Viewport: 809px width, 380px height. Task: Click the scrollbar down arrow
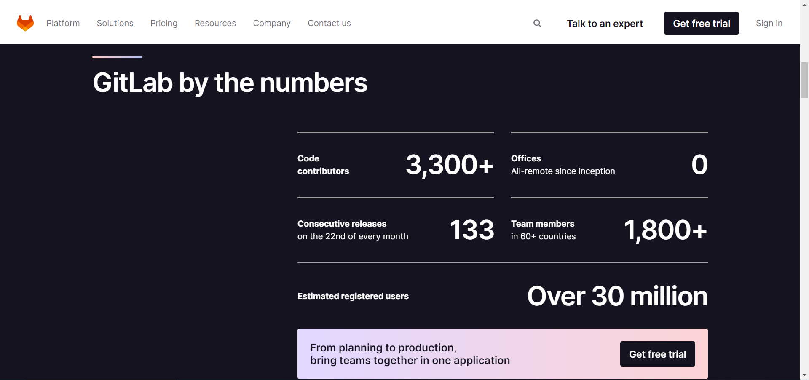pos(804,375)
